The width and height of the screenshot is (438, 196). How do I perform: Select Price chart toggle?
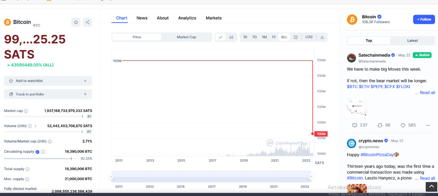pos(137,37)
